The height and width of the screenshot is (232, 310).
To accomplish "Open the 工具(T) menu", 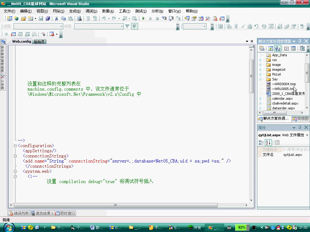I will (x=124, y=11).
